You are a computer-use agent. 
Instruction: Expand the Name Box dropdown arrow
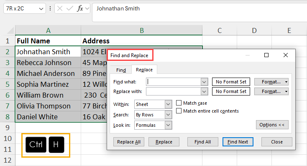click(x=41, y=9)
